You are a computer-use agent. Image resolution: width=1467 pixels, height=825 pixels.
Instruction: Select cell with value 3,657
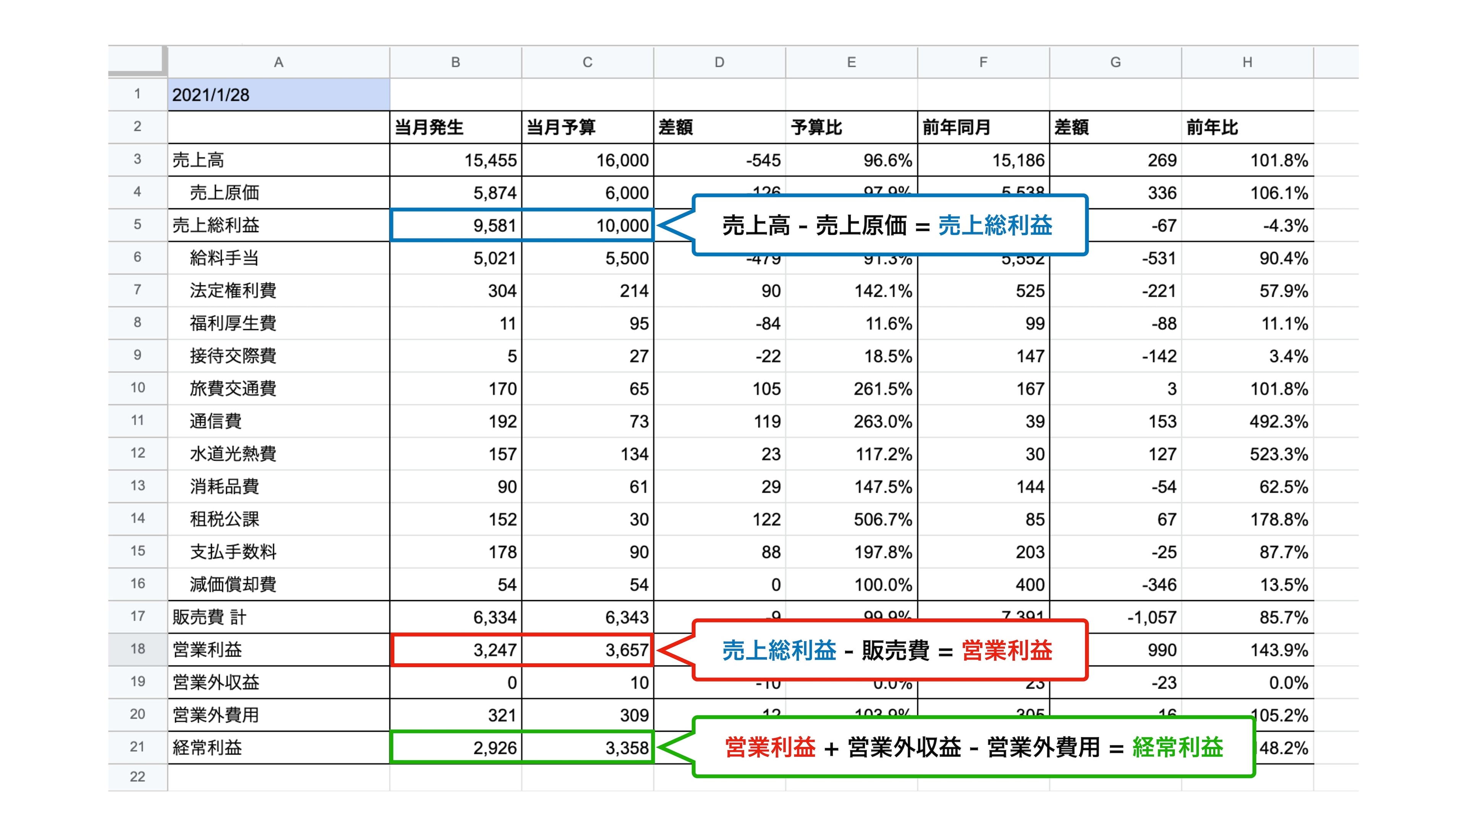[x=588, y=650]
